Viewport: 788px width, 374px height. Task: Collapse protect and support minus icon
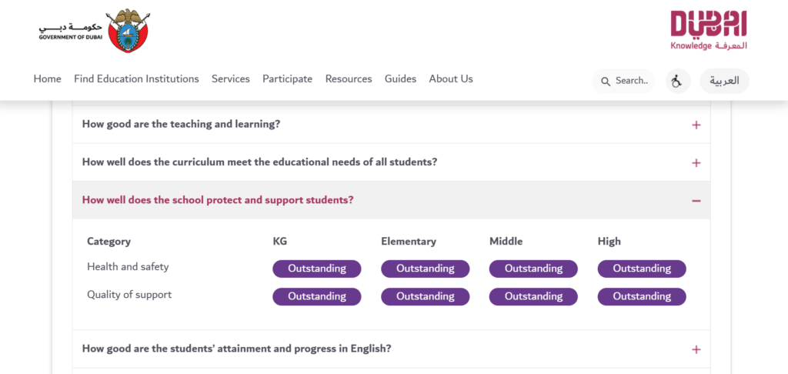[696, 201]
